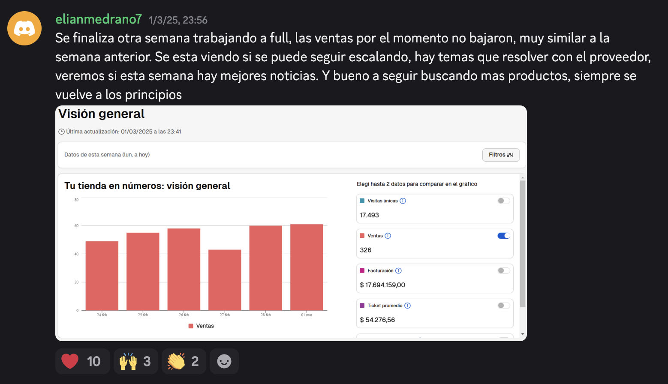
Task: Click the elianmedrano7 username
Action: pyautogui.click(x=98, y=19)
